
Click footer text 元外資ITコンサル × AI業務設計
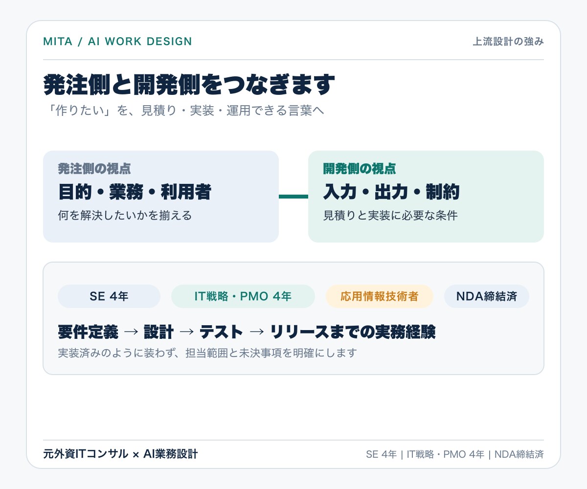pyautogui.click(x=120, y=454)
